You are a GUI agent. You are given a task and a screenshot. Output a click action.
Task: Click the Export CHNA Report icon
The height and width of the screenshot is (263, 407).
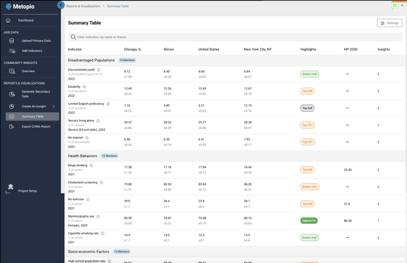[12, 126]
